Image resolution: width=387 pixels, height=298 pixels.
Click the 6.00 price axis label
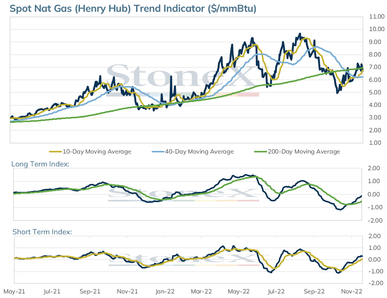(375, 80)
